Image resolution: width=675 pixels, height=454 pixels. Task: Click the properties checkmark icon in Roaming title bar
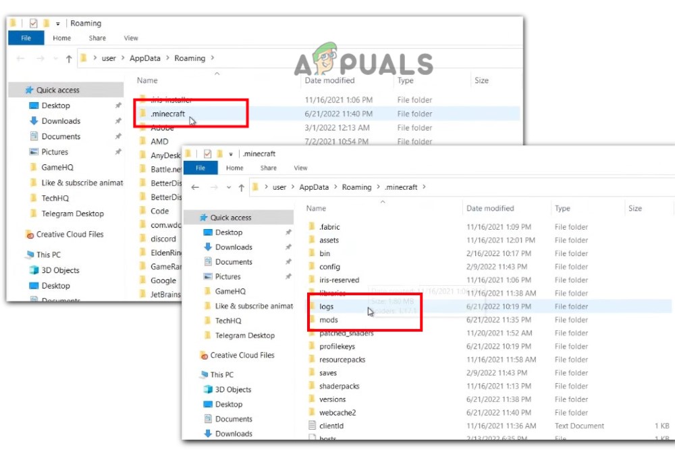pyautogui.click(x=33, y=23)
